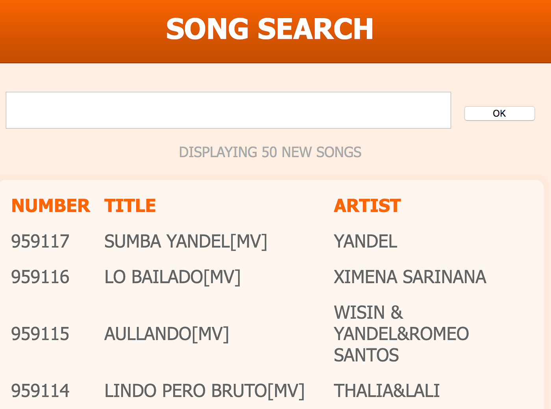Click artist WISIN & YANDEL&ROMEO SANTOS
Screen dimensions: 551x409
point(401,334)
